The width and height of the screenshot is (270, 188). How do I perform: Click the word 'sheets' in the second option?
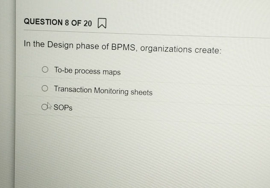point(141,92)
